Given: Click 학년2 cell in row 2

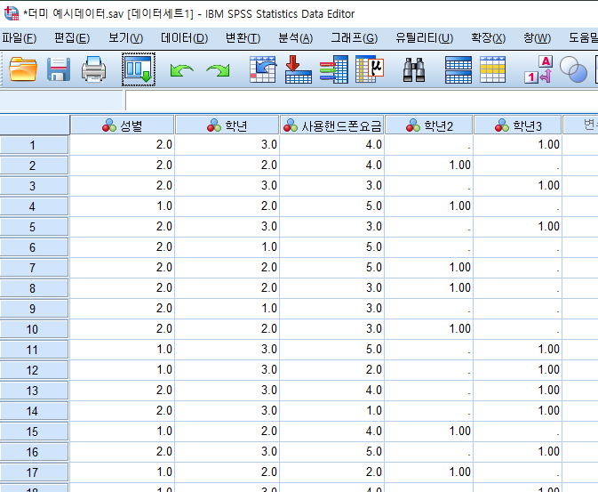Looking at the screenshot, I should coord(429,165).
